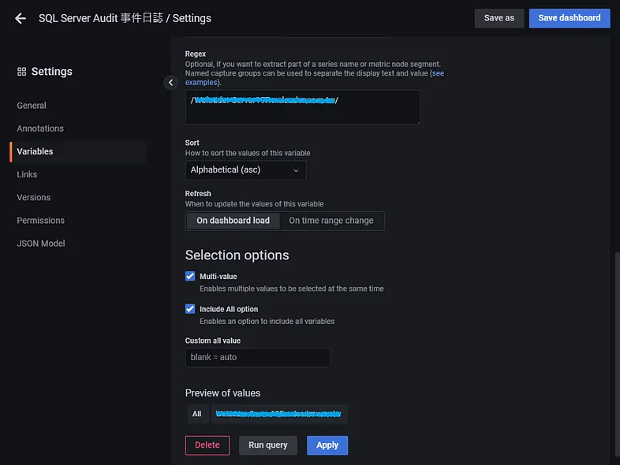Open the Links settings section
The image size is (620, 465).
tap(27, 174)
